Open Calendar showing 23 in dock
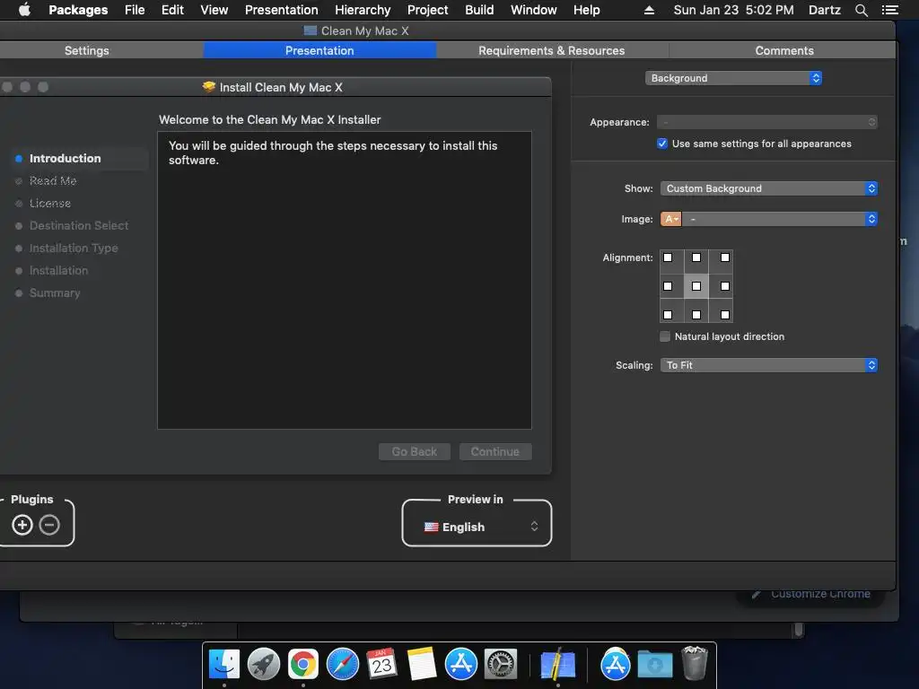Image resolution: width=919 pixels, height=689 pixels. (382, 665)
